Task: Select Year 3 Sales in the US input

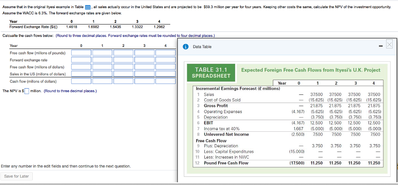Action: click(x=145, y=74)
